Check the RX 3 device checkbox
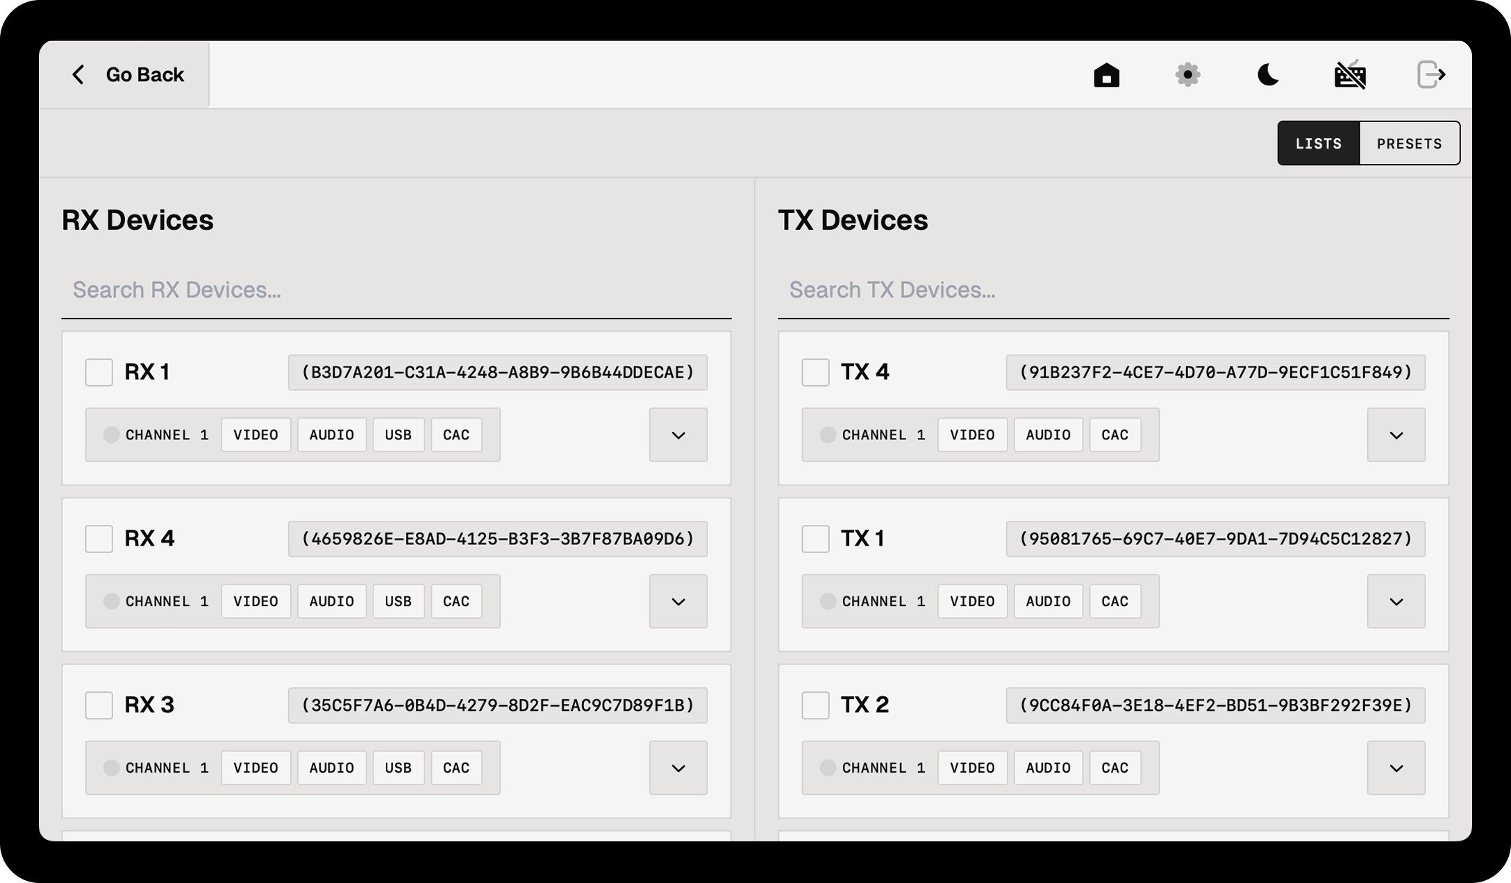The width and height of the screenshot is (1511, 883). point(99,705)
